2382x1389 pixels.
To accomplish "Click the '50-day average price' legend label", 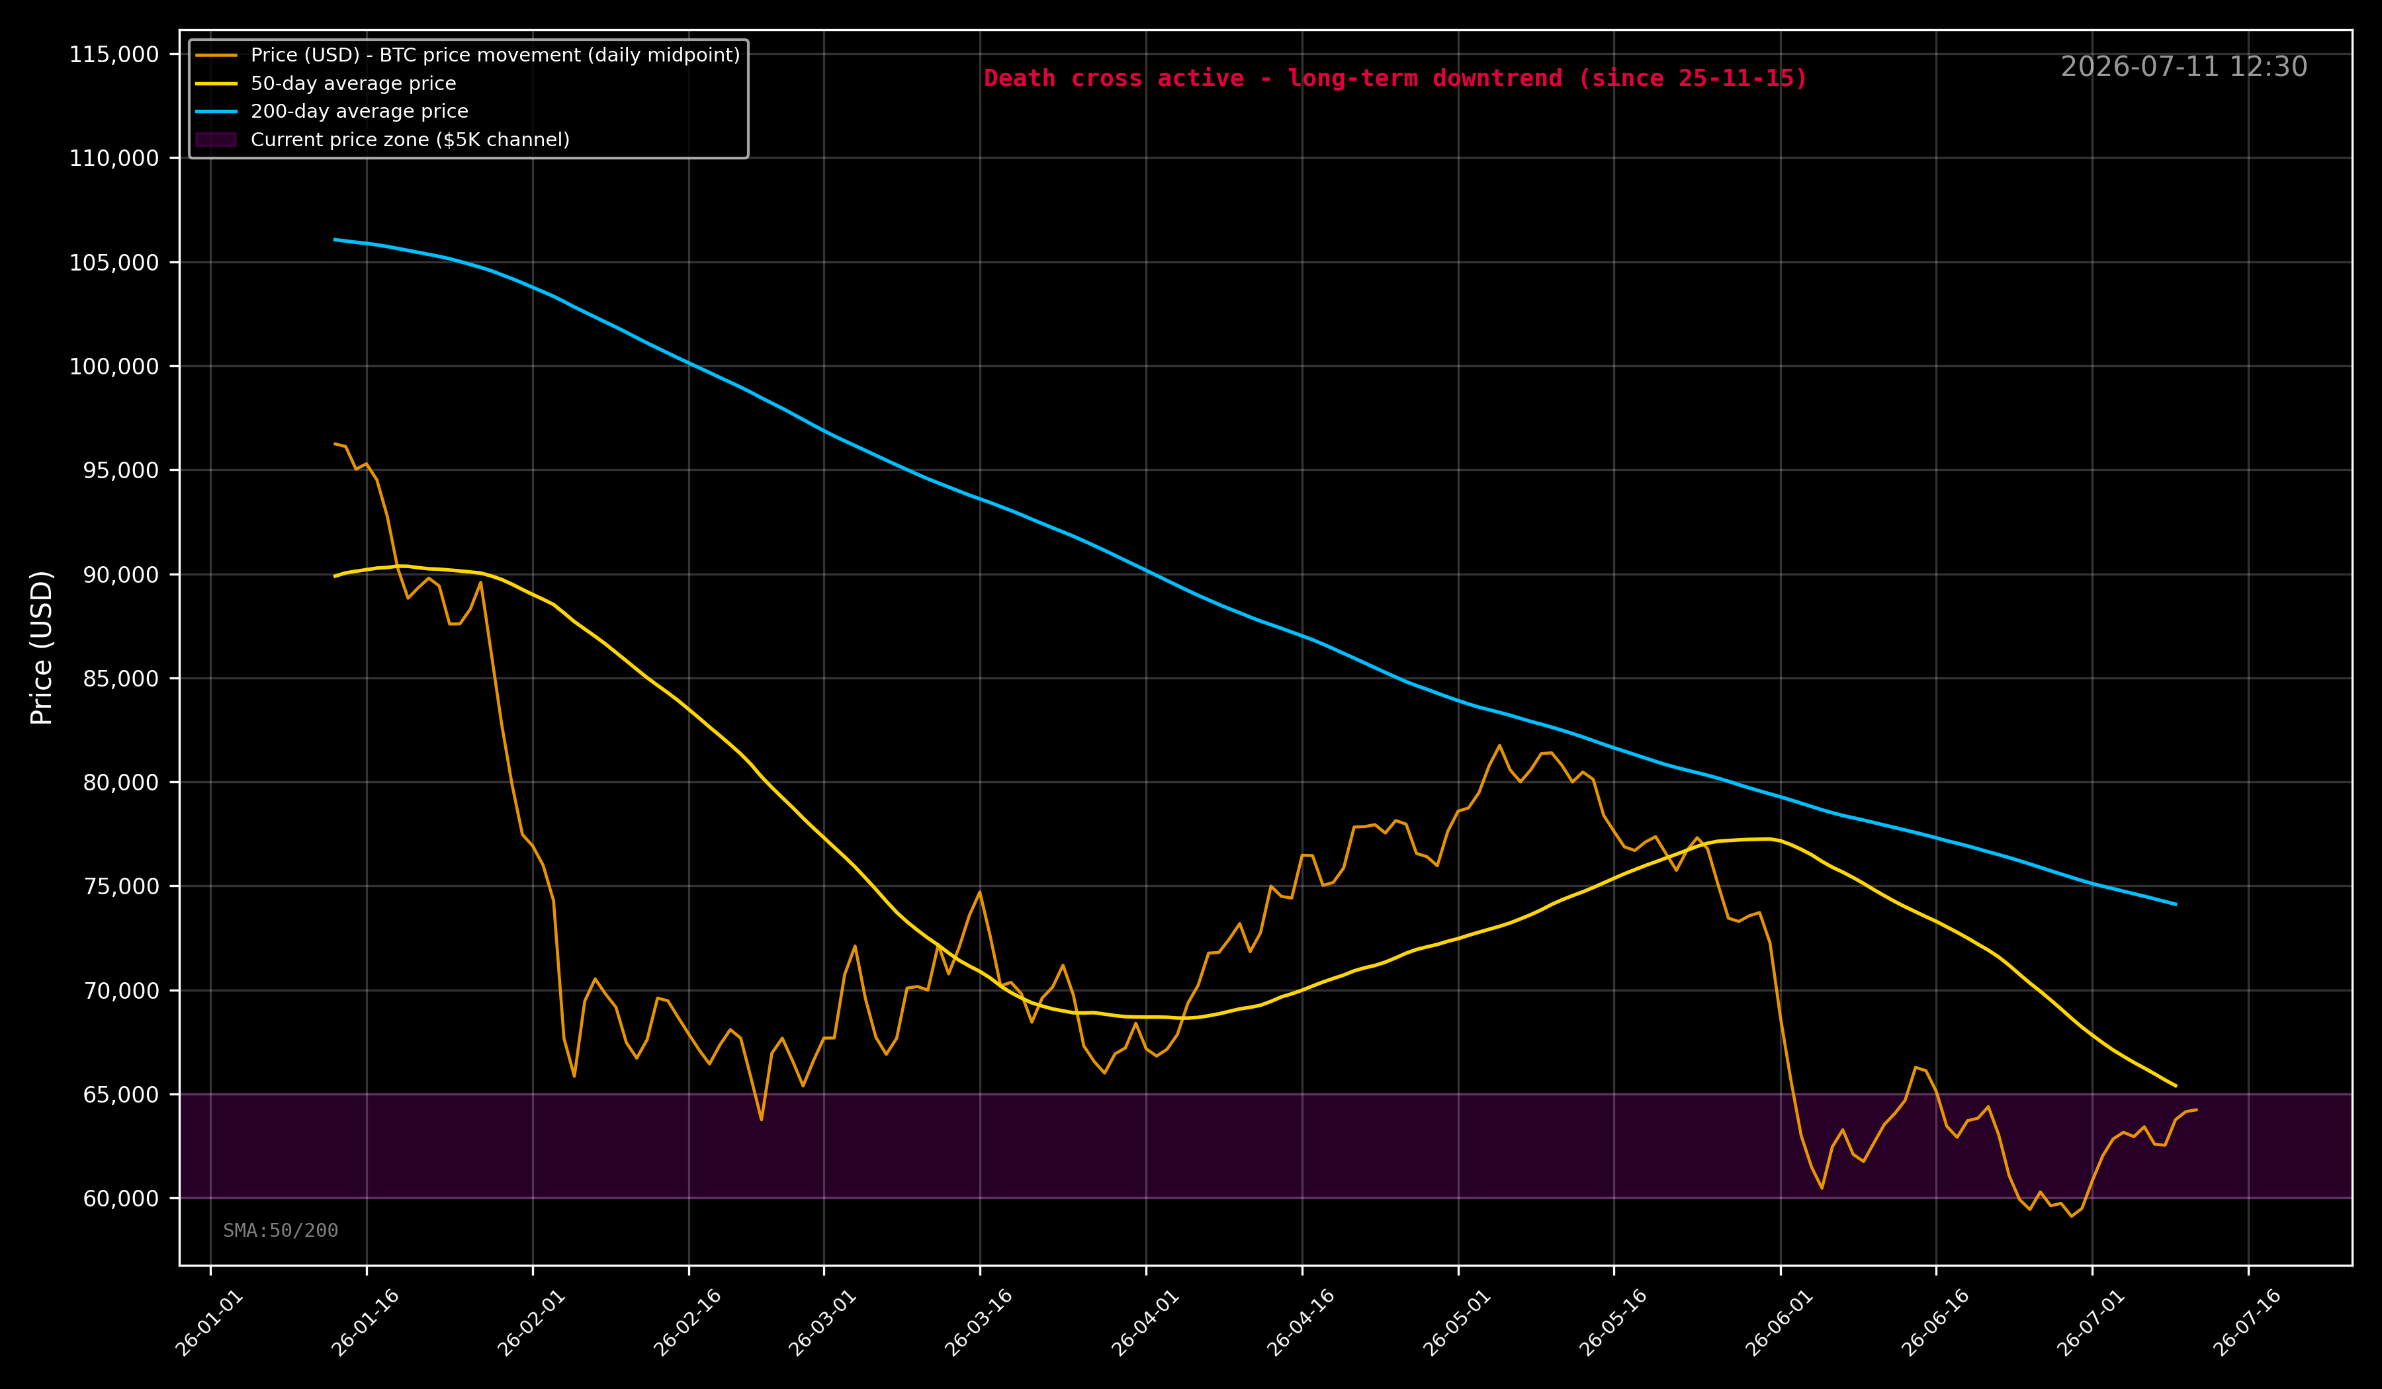I will [x=353, y=84].
